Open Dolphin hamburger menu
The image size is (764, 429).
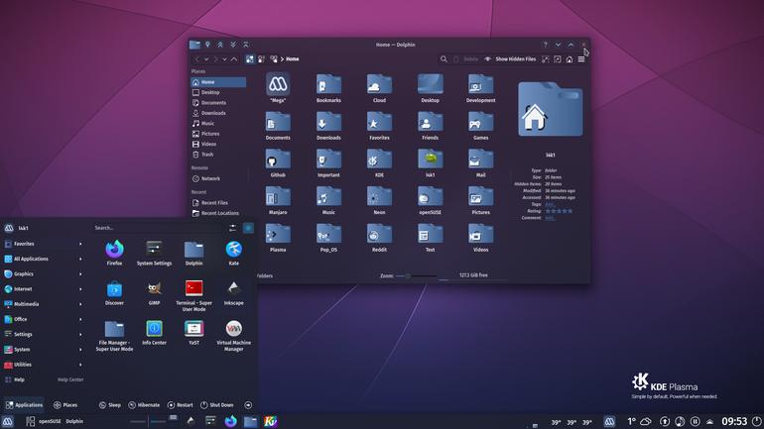tap(581, 58)
